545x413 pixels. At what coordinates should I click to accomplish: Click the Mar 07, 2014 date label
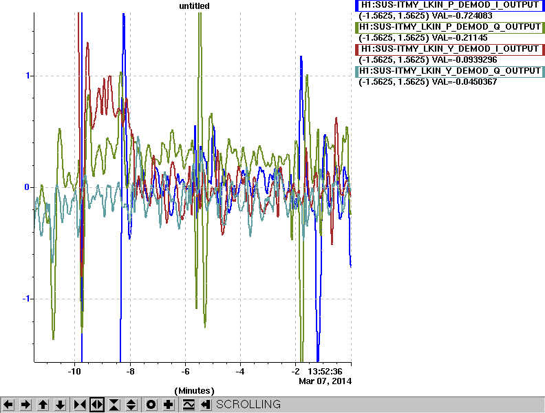[325, 381]
